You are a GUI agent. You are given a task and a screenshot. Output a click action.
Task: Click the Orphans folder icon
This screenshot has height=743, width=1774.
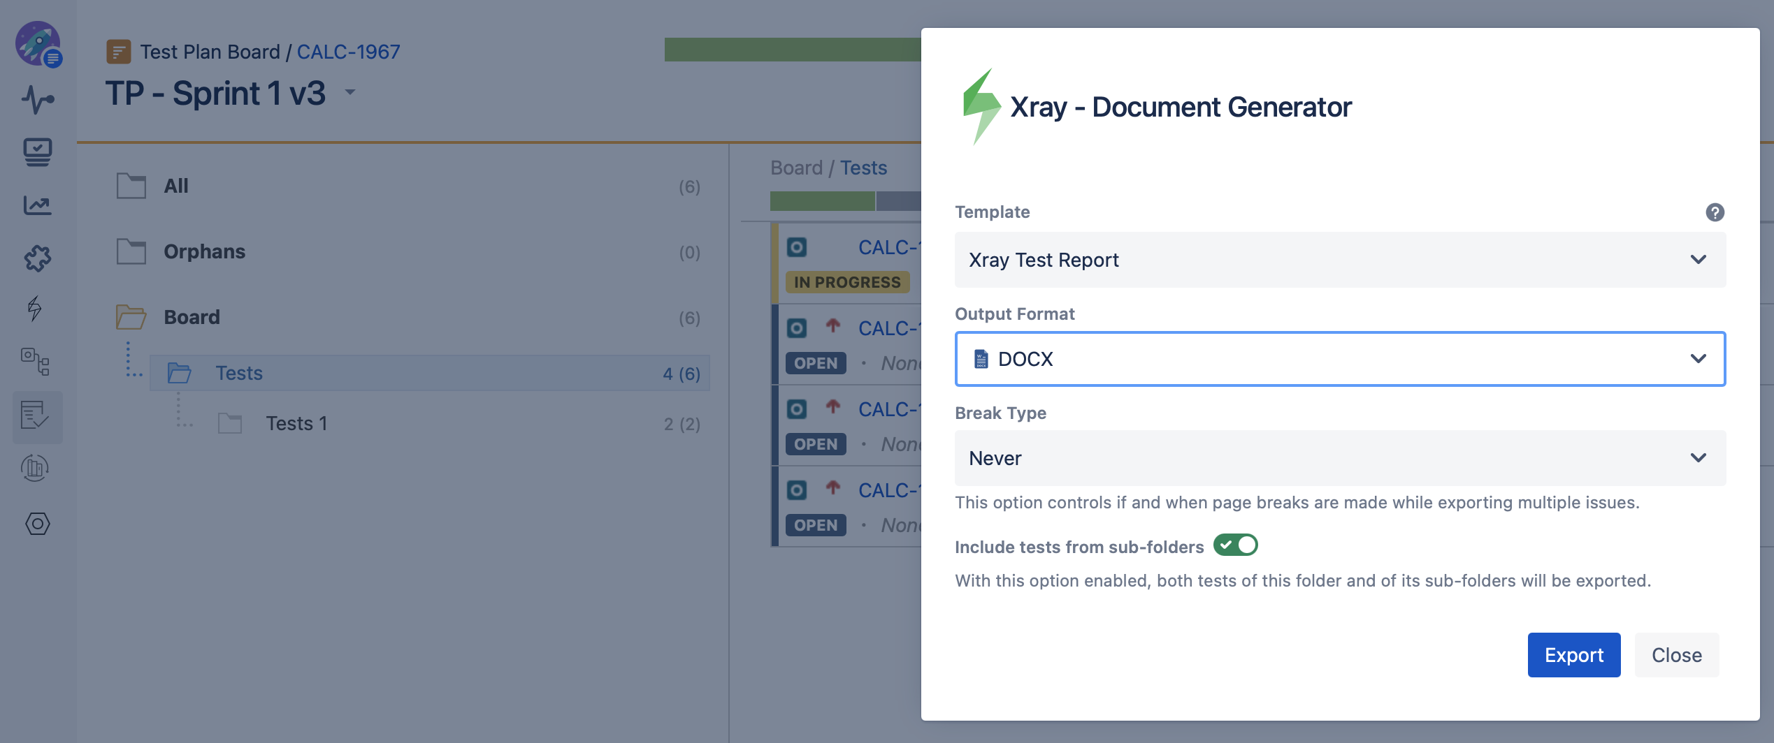[x=131, y=251]
